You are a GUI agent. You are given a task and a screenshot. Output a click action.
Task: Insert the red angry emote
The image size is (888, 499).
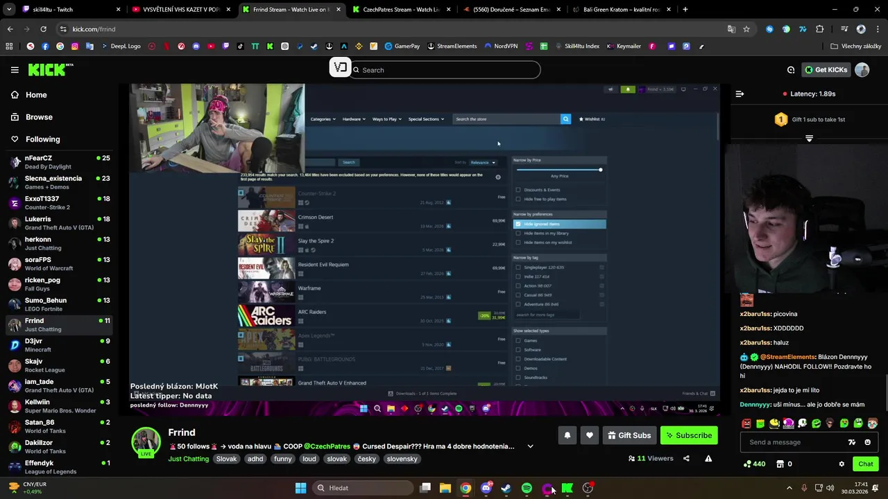coord(746,423)
